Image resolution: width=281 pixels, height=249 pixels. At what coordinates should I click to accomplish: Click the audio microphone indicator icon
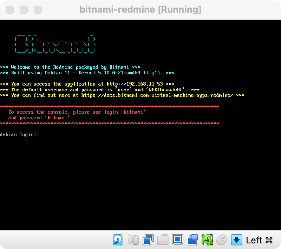click(133, 240)
